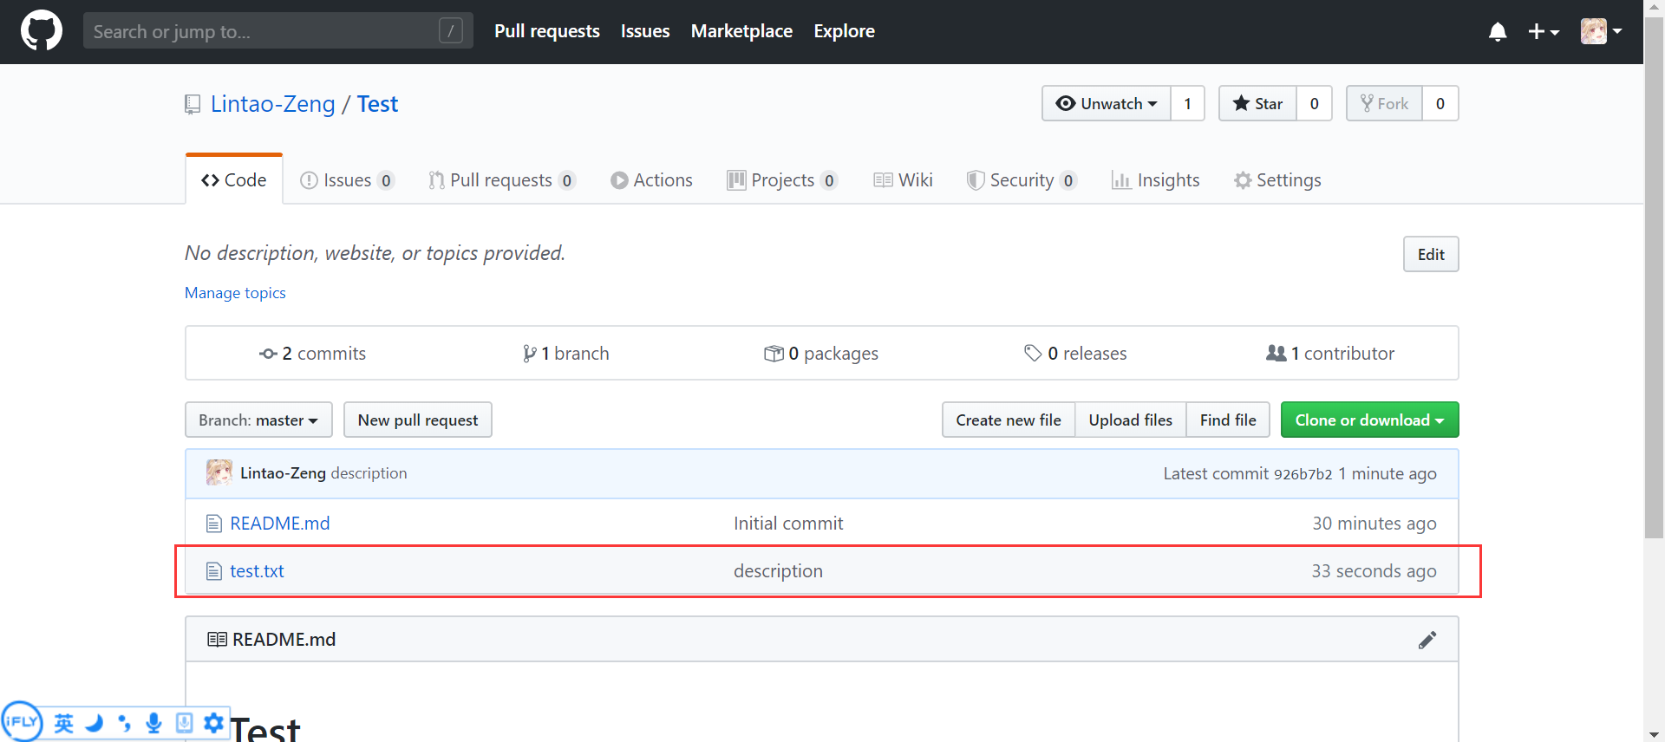
Task: Open the notifications bell
Action: tap(1498, 32)
